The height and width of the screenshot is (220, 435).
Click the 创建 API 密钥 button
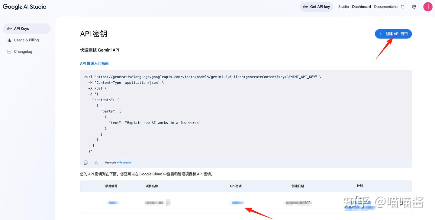(x=393, y=34)
